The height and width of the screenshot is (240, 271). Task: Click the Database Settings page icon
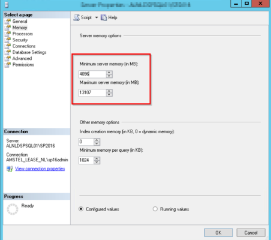8,52
